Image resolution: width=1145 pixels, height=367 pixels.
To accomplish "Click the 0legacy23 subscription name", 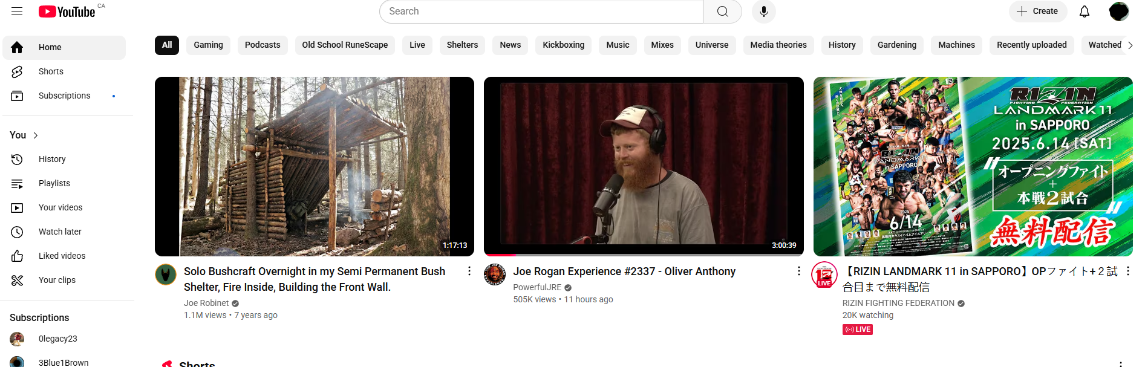I will [x=58, y=339].
